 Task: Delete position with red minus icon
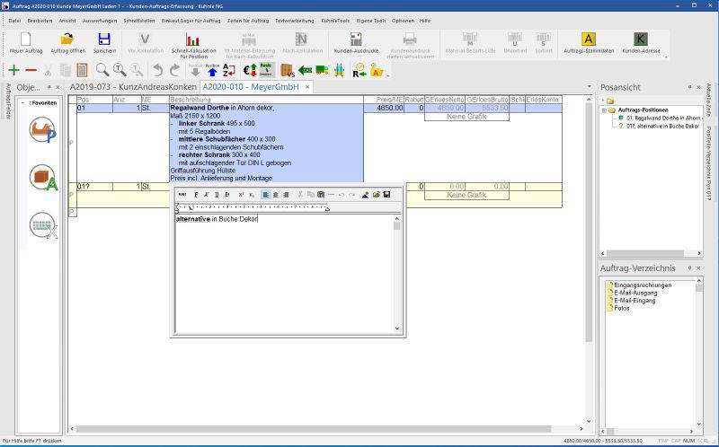point(31,70)
